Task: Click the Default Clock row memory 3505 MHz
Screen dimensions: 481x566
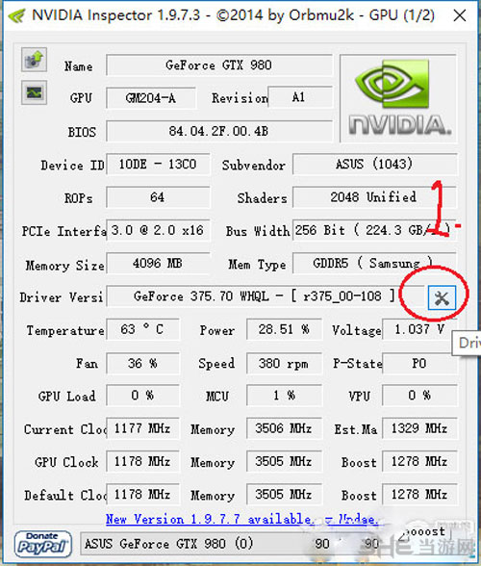Action: pyautogui.click(x=284, y=494)
